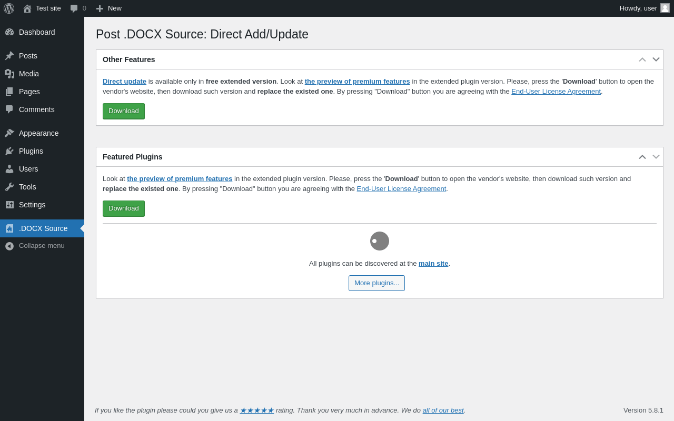Click the user avatar in admin bar
Image resolution: width=674 pixels, height=421 pixels.
coord(665,8)
